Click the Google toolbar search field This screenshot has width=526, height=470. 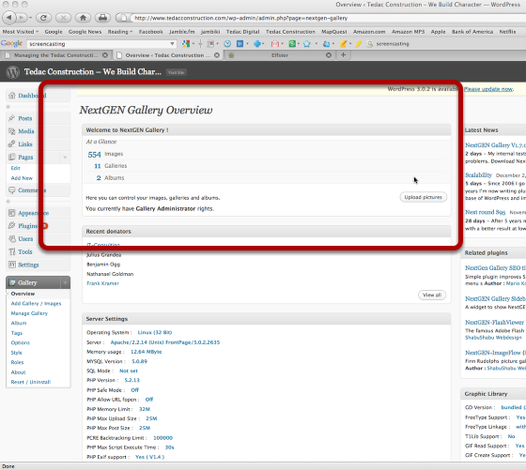(x=98, y=43)
